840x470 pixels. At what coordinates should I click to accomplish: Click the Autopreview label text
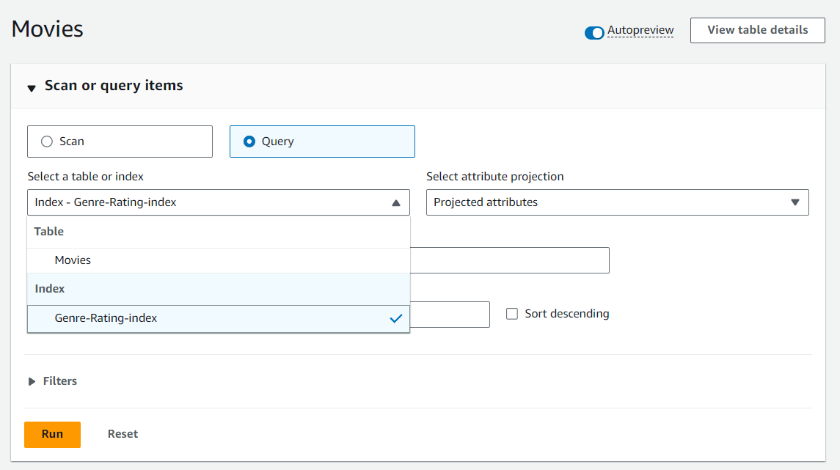640,31
